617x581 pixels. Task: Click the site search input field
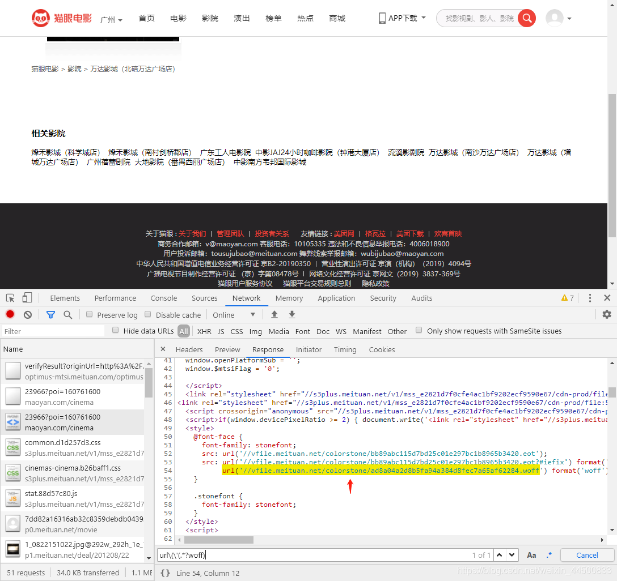(x=479, y=19)
